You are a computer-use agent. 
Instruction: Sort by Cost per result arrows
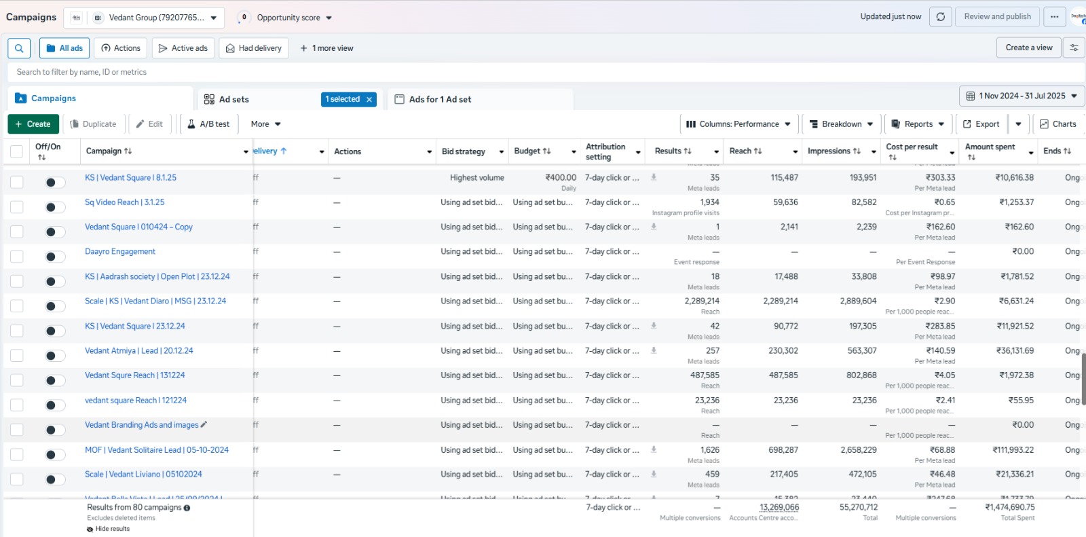893,158
